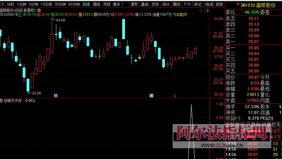Click the 现价 value 39.07

(x=253, y=78)
